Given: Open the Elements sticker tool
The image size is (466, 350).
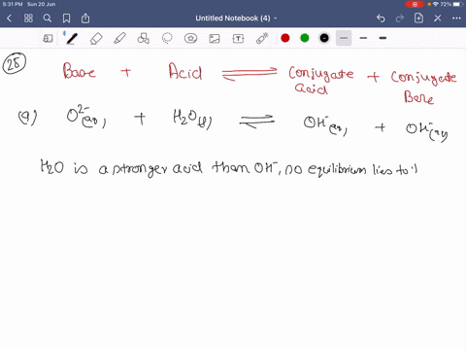Looking at the screenshot, I should click(190, 39).
